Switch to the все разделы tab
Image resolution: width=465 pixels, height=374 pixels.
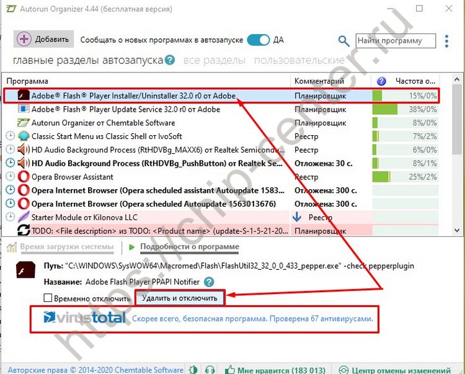pyautogui.click(x=215, y=60)
